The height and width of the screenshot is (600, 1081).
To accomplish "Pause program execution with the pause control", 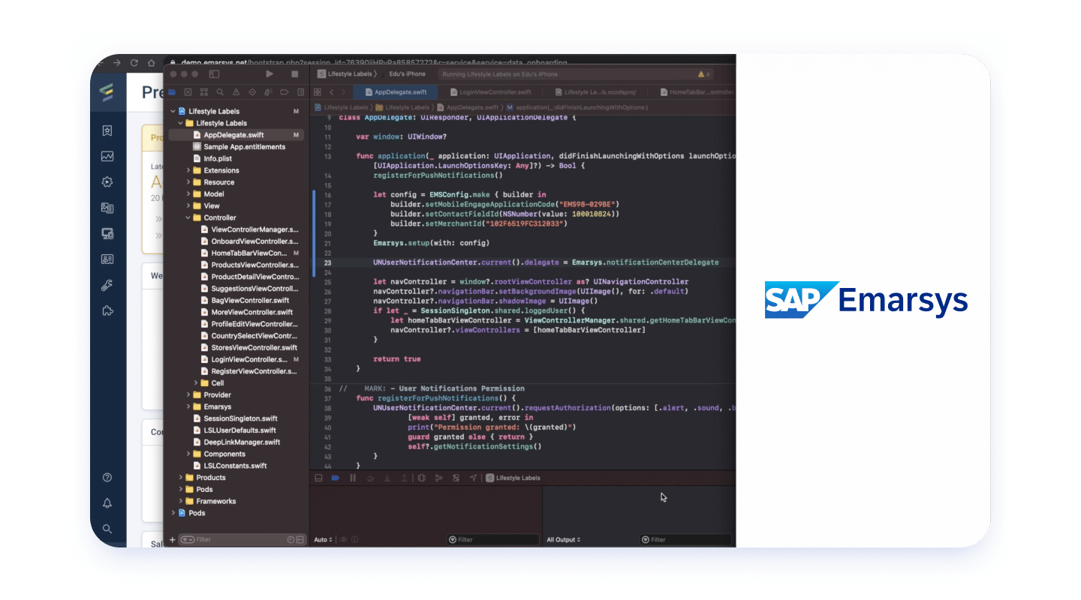I will (353, 478).
